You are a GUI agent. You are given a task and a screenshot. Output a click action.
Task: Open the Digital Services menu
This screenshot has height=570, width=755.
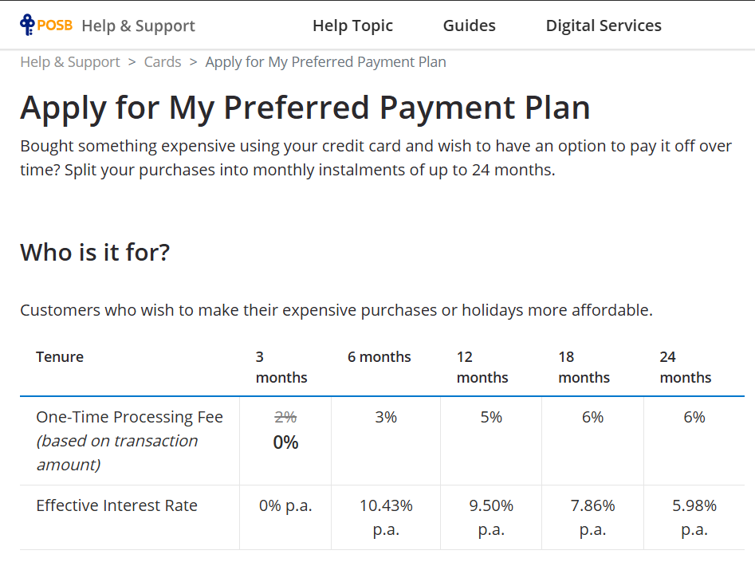604,26
